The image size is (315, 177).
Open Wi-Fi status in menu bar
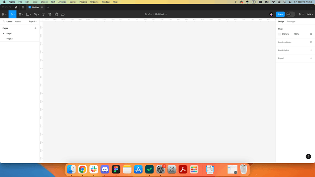click(273, 2)
